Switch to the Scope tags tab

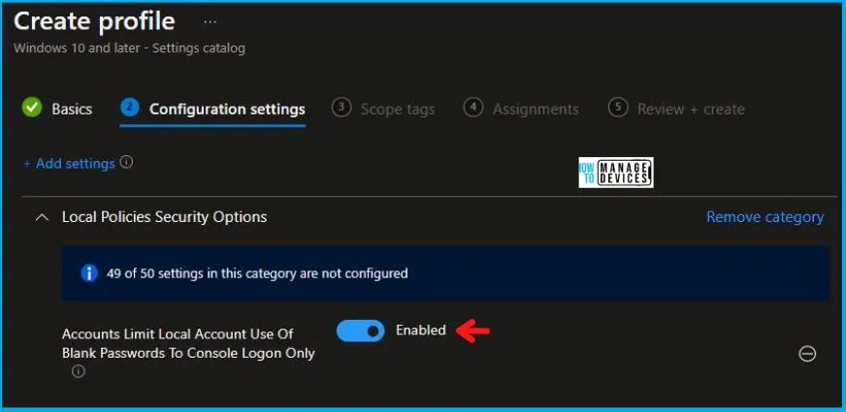[398, 109]
